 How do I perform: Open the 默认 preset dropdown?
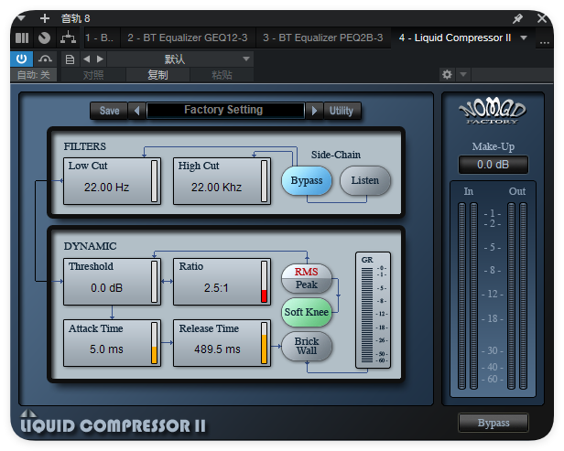point(180,59)
